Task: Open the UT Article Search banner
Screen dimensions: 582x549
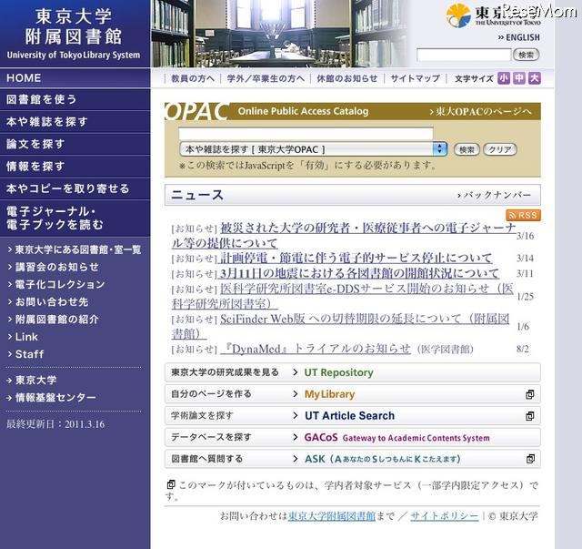Action: coord(352,416)
